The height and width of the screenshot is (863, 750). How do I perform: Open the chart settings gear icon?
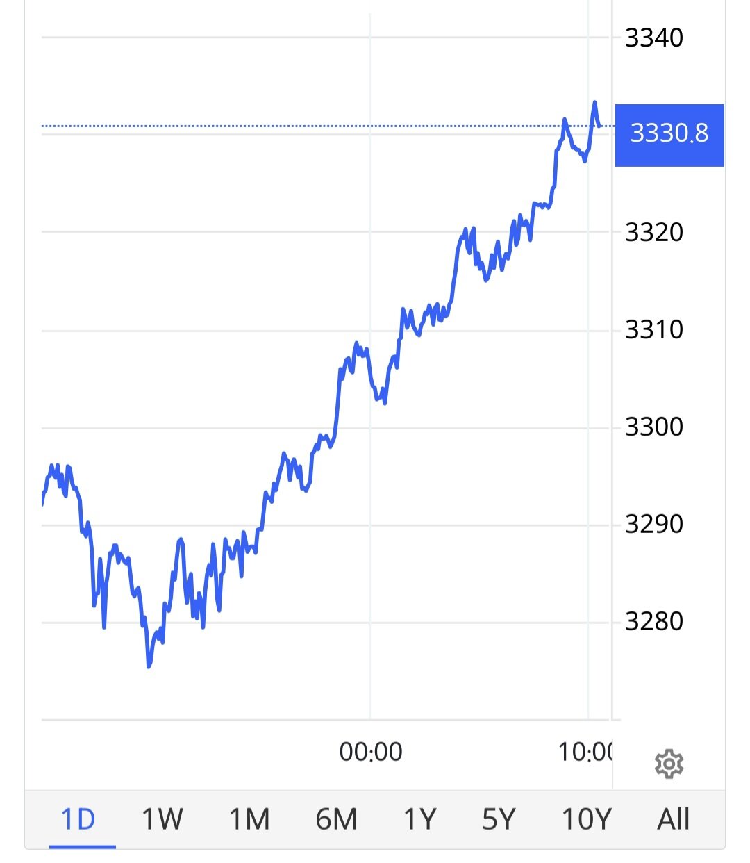669,764
